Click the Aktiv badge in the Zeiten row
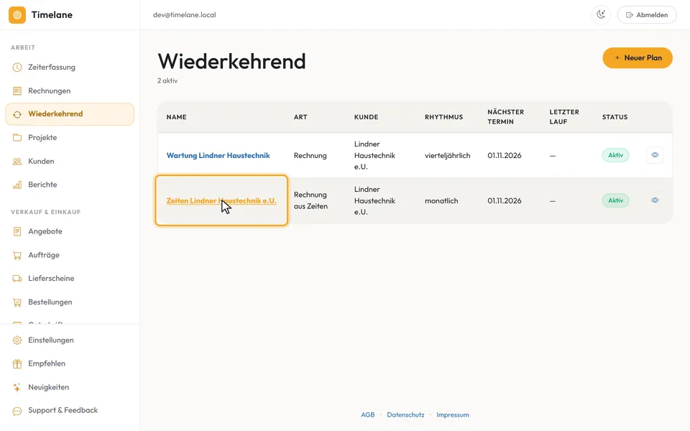 [616, 200]
